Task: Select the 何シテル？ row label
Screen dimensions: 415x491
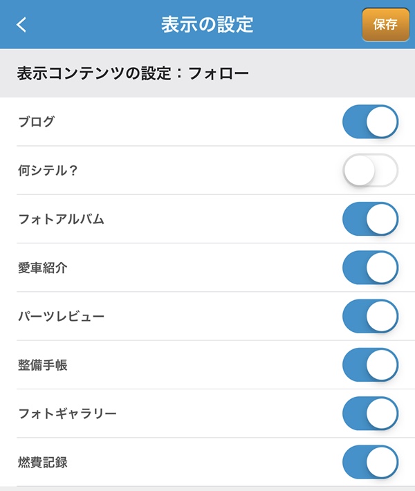Action: click(x=48, y=170)
